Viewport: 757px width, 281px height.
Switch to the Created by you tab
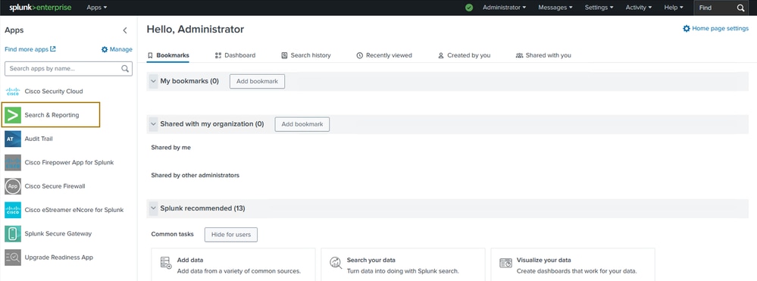(x=464, y=55)
